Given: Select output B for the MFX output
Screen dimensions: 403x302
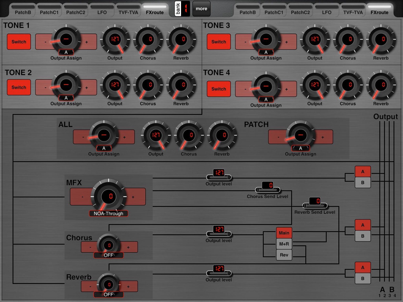Looking at the screenshot, I should (x=363, y=182).
